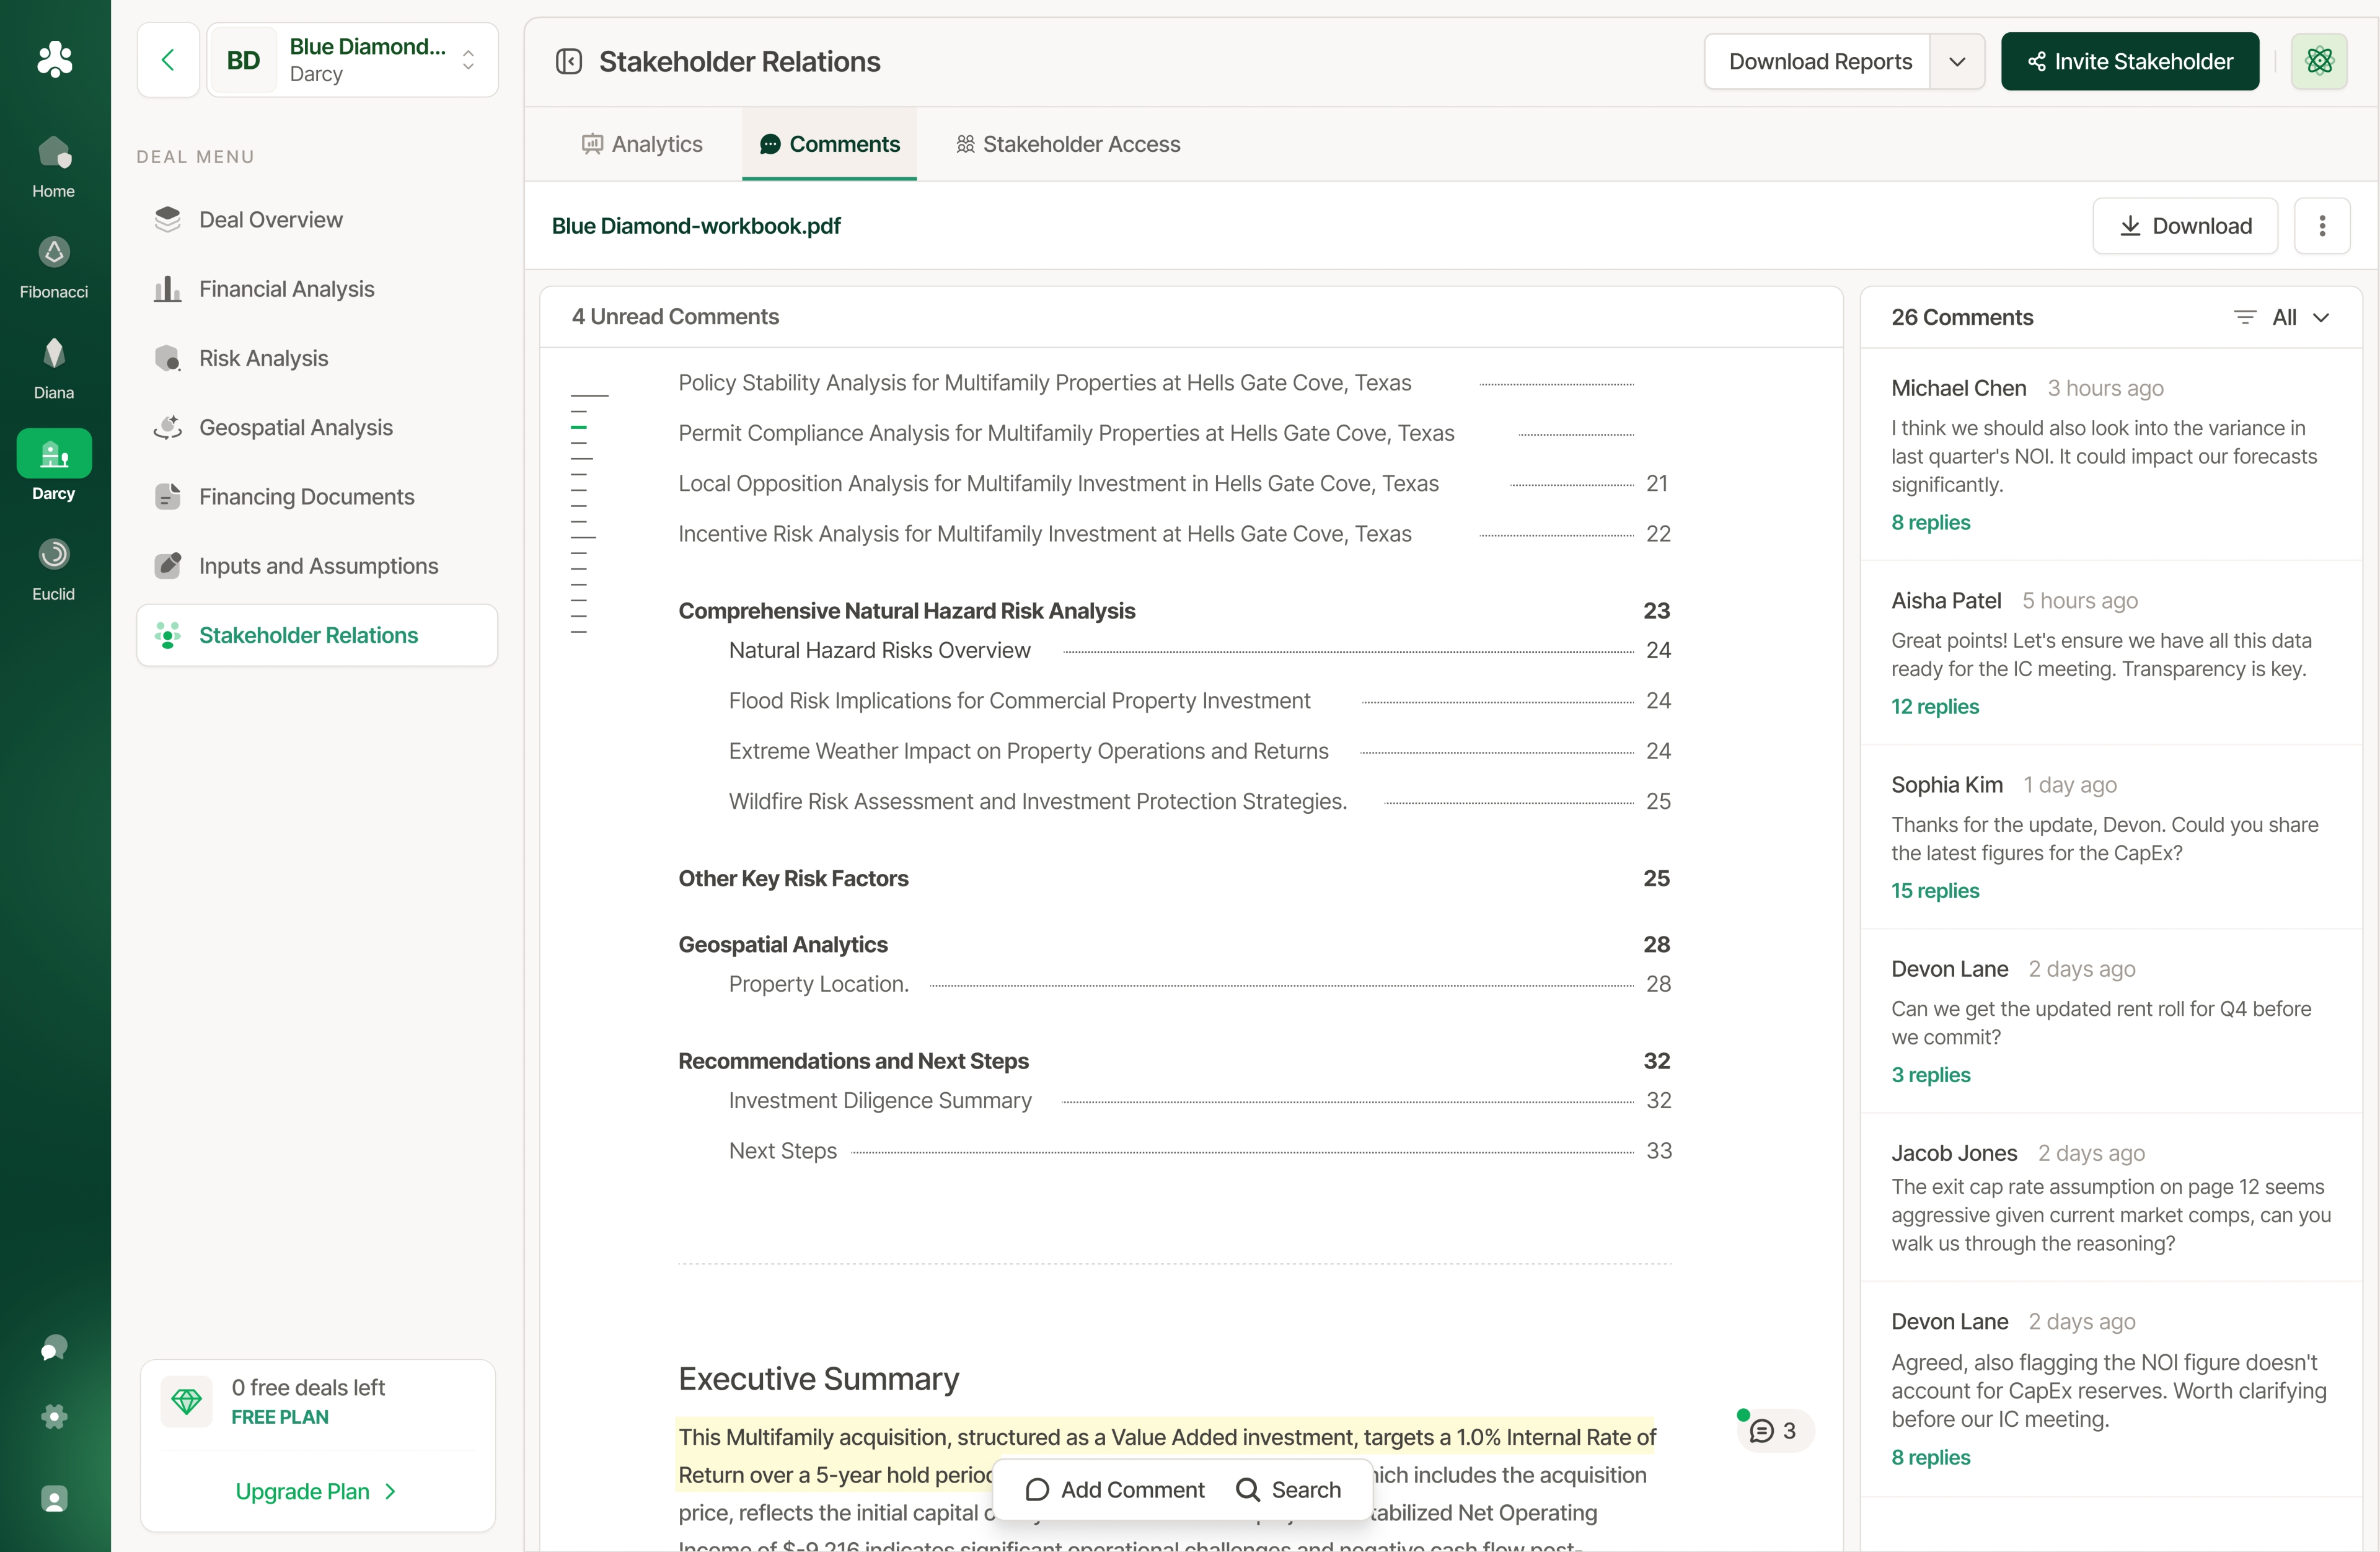
Task: Click the green atom icon top-right
Action: (x=2319, y=62)
